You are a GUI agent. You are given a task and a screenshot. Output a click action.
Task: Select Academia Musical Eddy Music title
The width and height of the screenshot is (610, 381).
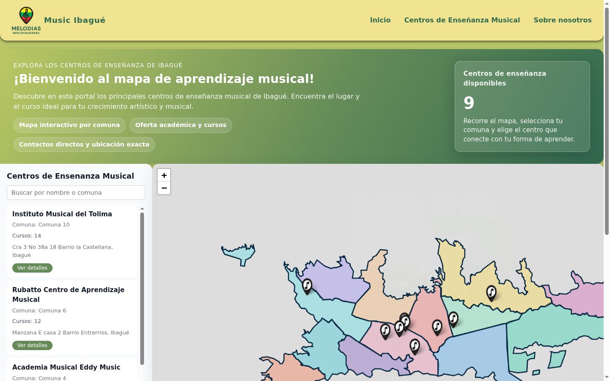point(66,367)
